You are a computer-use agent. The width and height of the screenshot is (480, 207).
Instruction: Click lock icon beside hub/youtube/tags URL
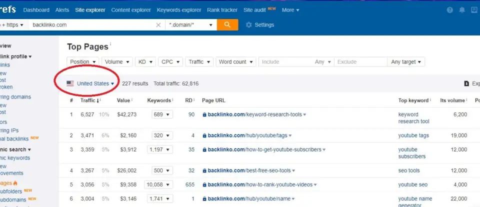click(204, 135)
